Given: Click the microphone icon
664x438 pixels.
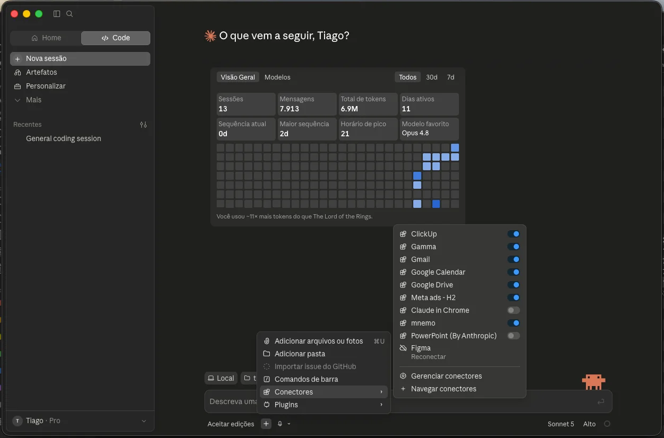Looking at the screenshot, I should coord(280,424).
